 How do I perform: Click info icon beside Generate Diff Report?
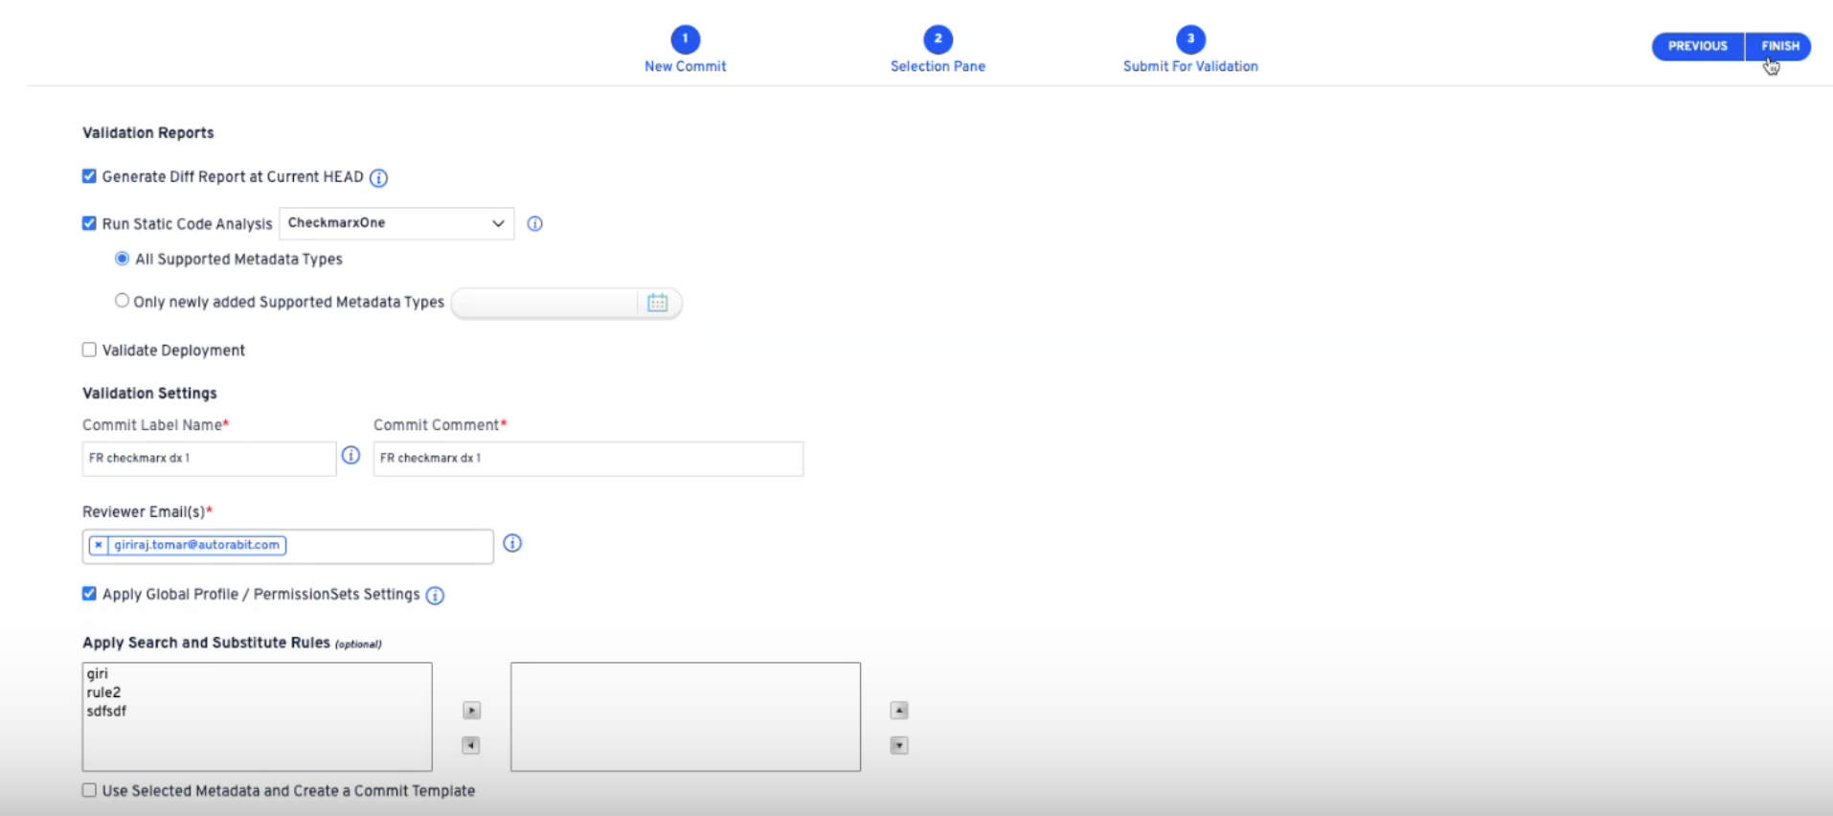point(378,178)
